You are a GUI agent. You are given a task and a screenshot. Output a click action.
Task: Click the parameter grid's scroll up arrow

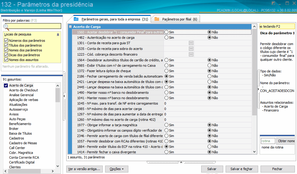point(255,27)
